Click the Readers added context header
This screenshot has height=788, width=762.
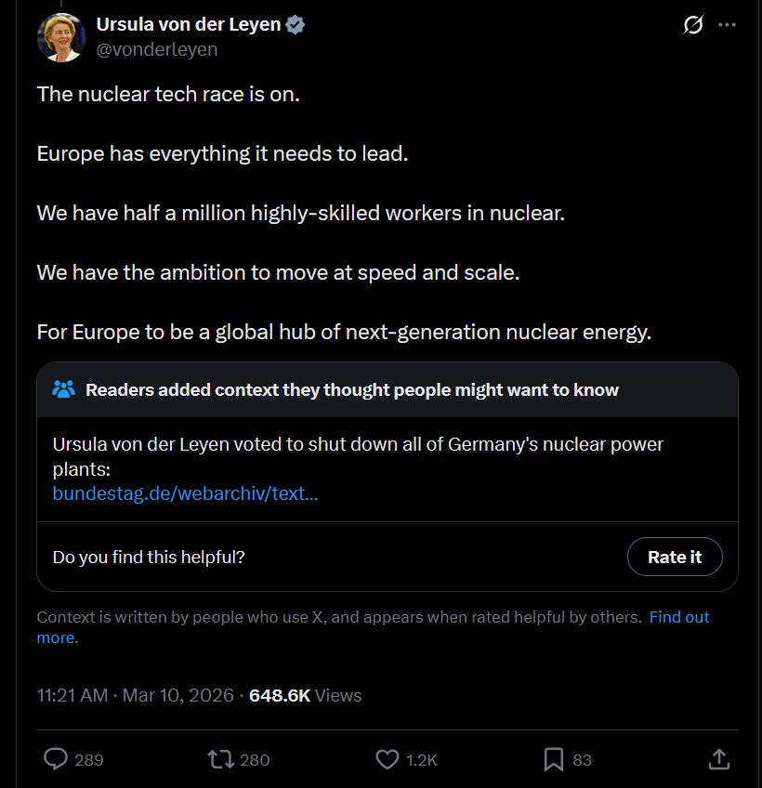(352, 390)
